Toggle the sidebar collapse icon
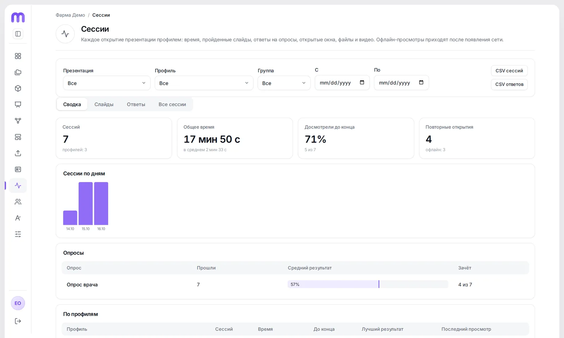This screenshot has width=564, height=338. tap(18, 34)
